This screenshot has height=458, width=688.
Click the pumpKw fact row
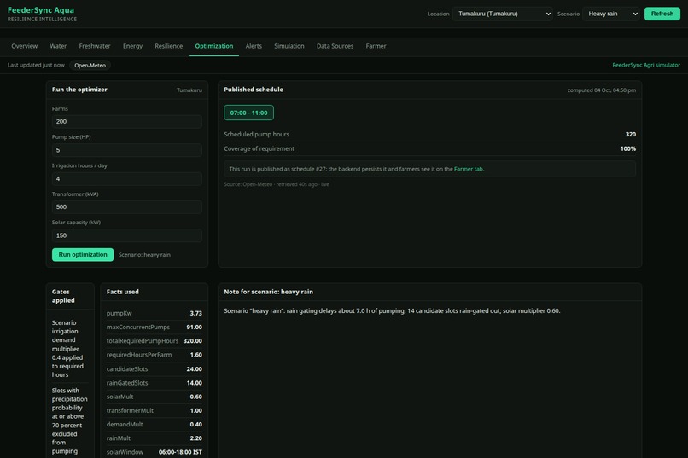point(154,313)
